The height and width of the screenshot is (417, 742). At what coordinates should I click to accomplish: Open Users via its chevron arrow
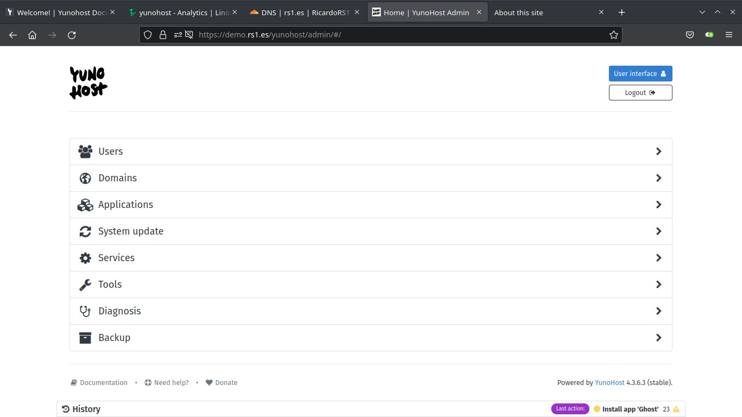tap(658, 151)
